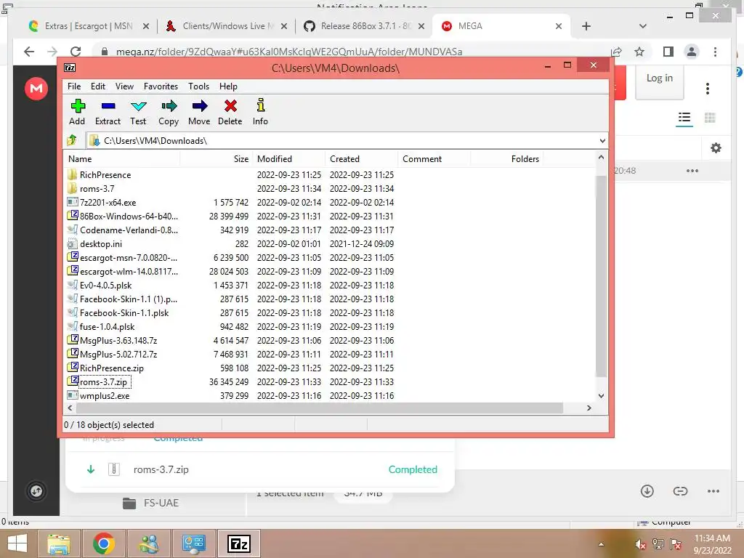The height and width of the screenshot is (558, 744).
Task: Select MsgPlus-5.02.712.7z archive
Action: point(118,354)
